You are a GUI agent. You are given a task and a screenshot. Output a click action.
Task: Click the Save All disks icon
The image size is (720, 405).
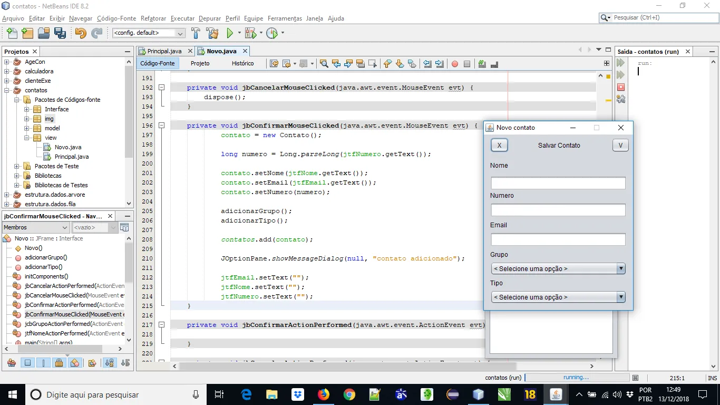point(60,33)
